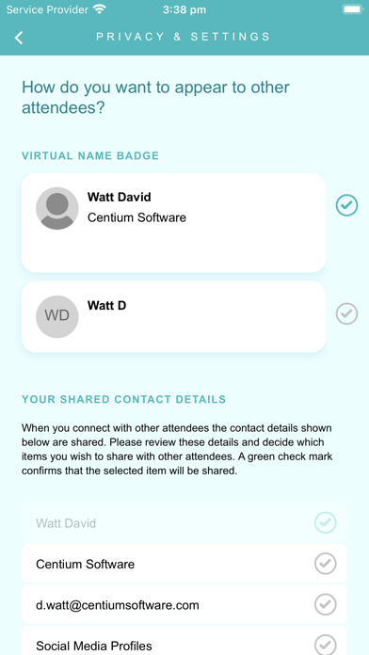Select the Watt D initials badge checkmark
The image size is (369, 655).
point(346,313)
